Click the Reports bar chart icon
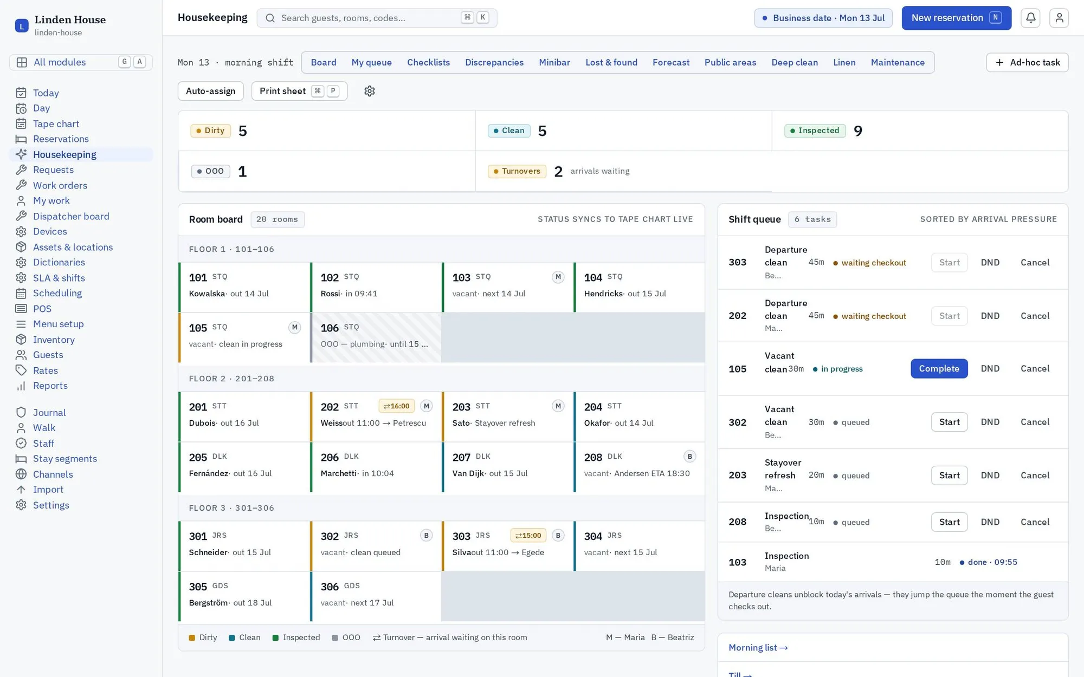 point(21,386)
